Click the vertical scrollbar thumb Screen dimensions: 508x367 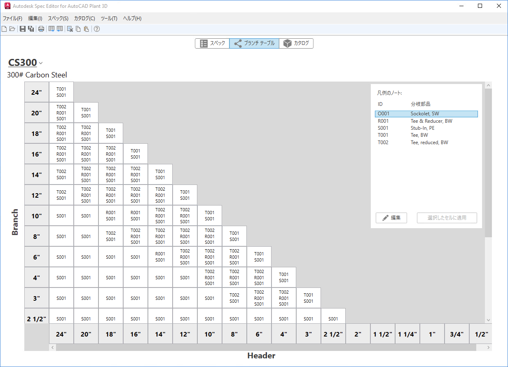(489, 163)
